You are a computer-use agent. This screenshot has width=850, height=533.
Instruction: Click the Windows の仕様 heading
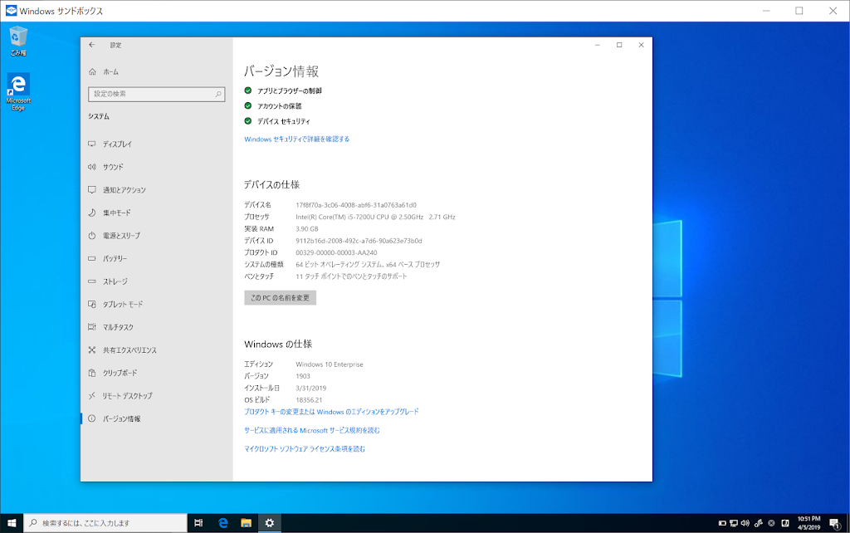[x=278, y=345]
